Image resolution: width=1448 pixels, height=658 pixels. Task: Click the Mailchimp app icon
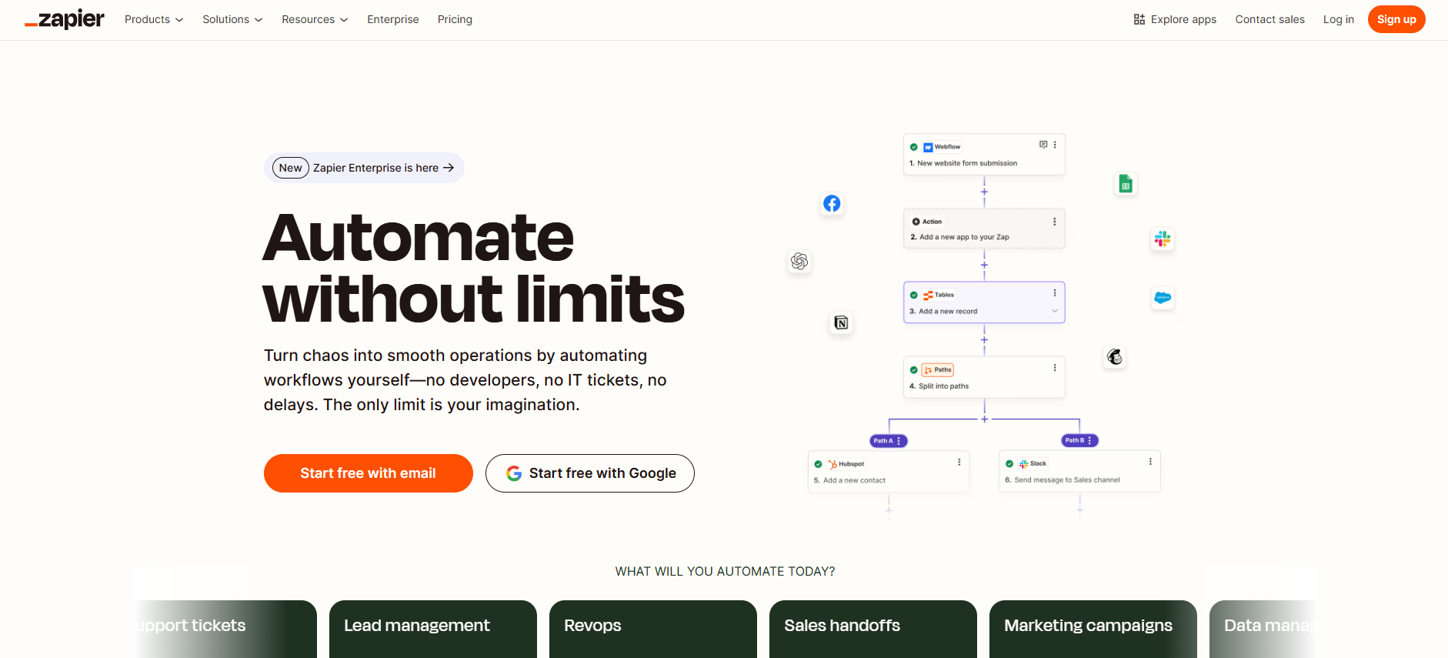coord(1115,356)
